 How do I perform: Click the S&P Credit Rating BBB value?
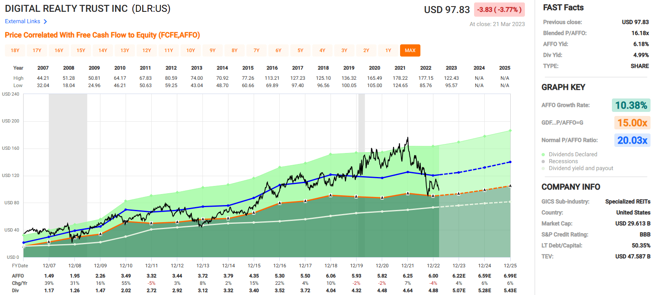[645, 234]
